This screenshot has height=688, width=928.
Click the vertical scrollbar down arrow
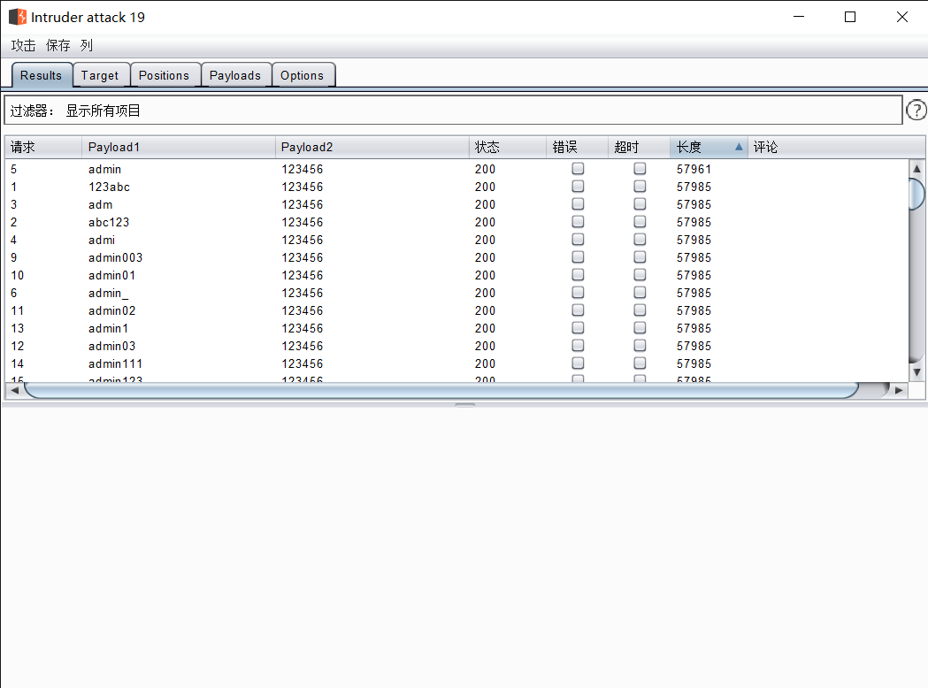[916, 372]
